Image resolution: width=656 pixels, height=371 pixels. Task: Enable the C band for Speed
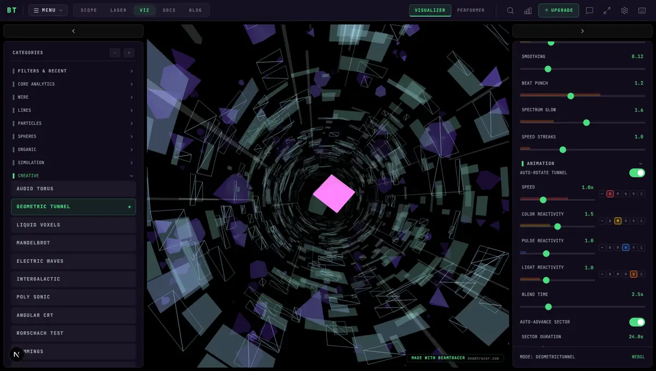point(641,194)
